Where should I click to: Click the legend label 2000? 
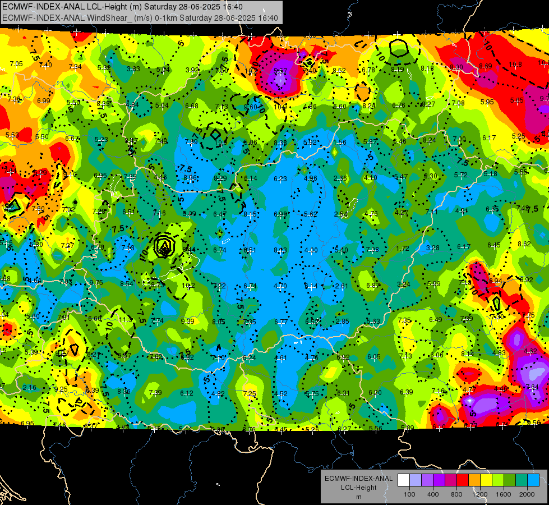point(527,494)
